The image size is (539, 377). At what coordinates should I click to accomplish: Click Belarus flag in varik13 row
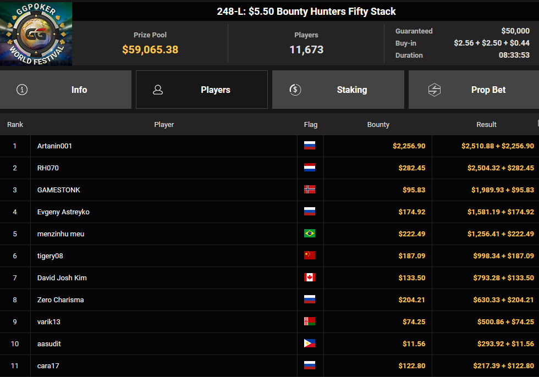pos(310,321)
